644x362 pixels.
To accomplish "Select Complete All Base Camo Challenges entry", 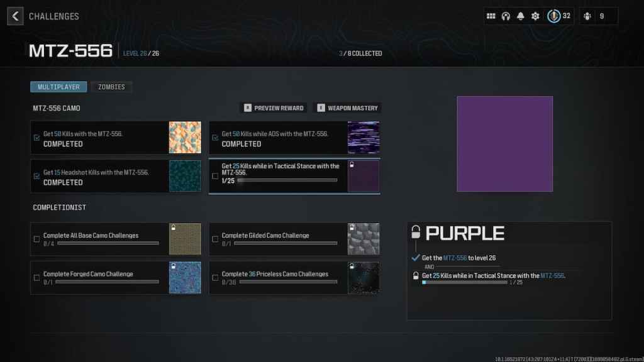I will click(x=101, y=239).
